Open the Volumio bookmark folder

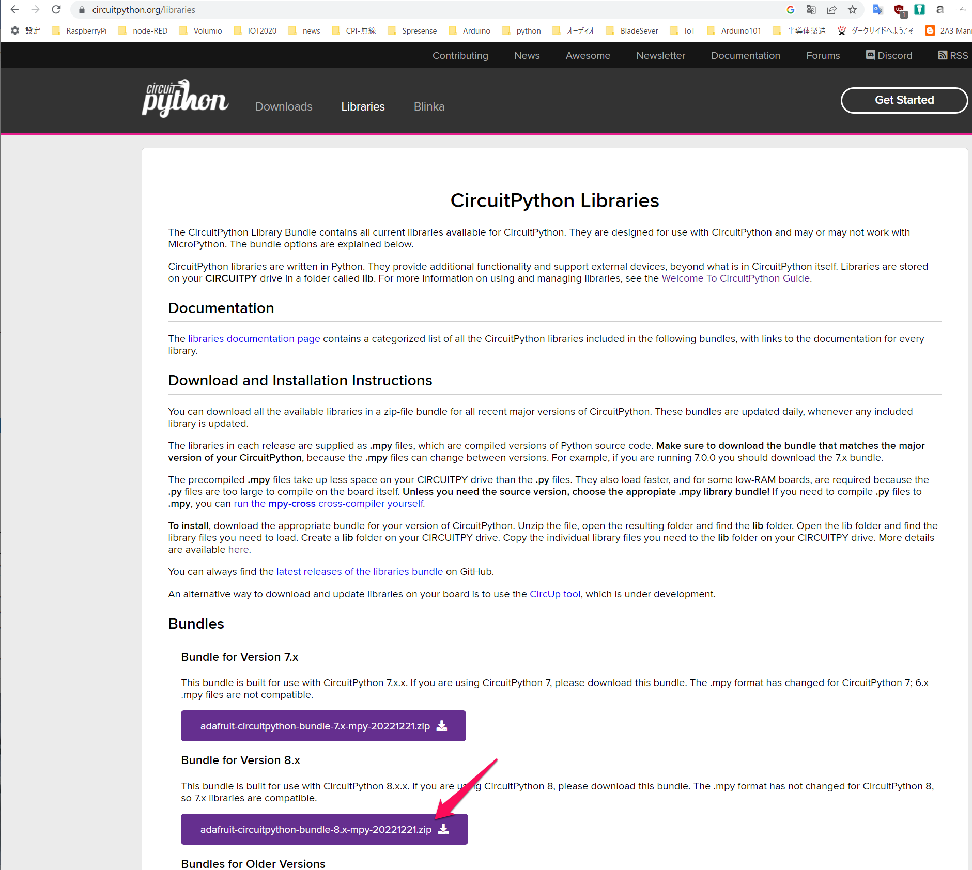click(x=200, y=31)
